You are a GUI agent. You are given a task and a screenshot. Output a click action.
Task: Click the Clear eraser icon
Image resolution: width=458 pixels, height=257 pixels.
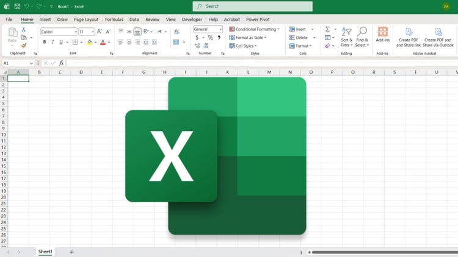(327, 46)
